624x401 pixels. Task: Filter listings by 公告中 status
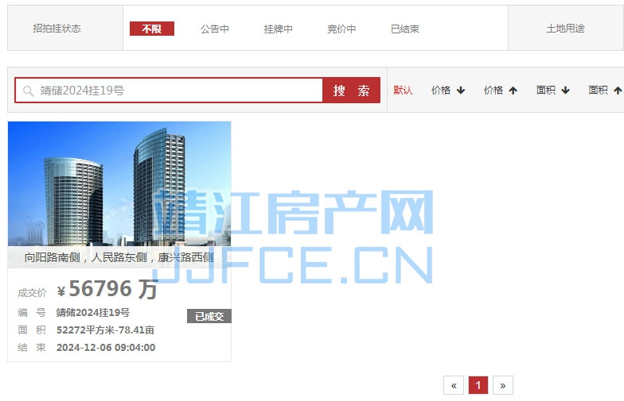pyautogui.click(x=215, y=29)
